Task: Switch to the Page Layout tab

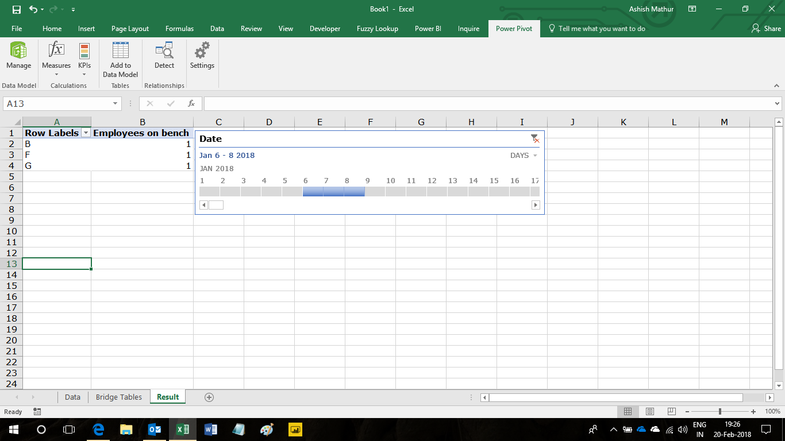Action: click(x=130, y=29)
